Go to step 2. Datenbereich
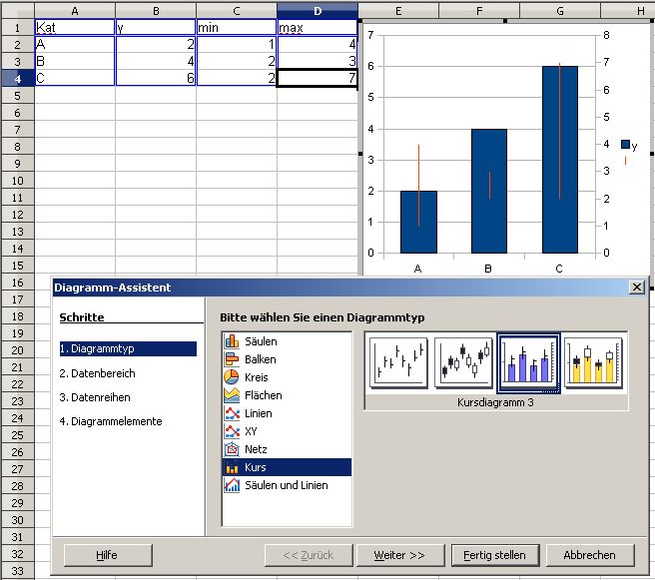655x580 pixels. click(97, 373)
